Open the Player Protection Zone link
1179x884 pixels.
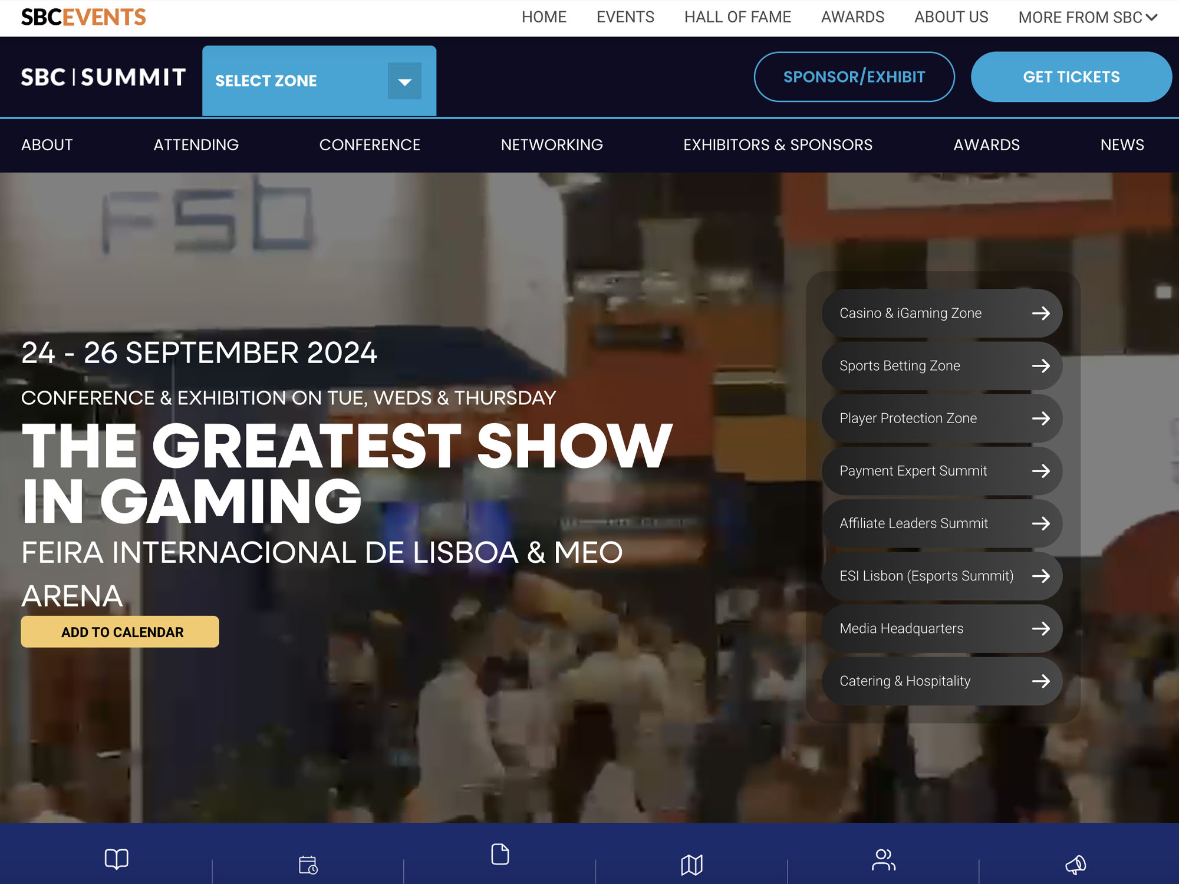[942, 418]
